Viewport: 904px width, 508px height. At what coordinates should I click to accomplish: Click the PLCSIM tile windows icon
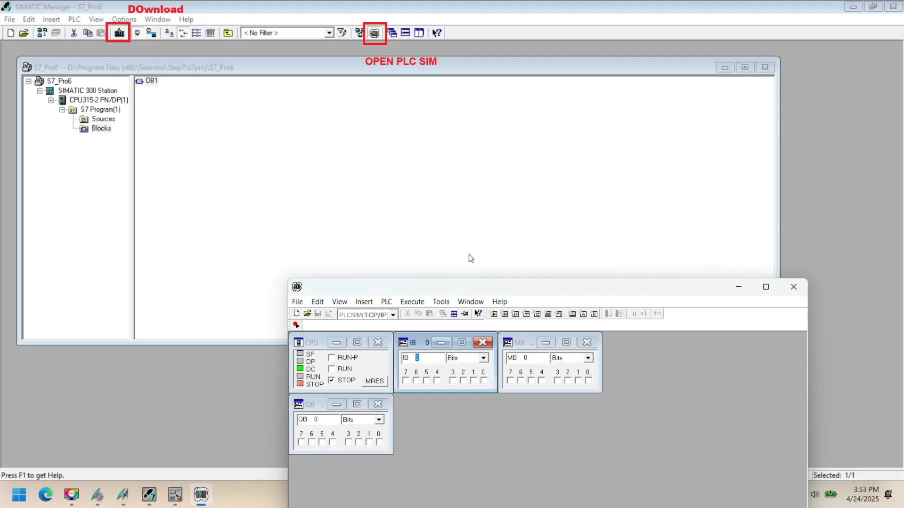click(454, 314)
